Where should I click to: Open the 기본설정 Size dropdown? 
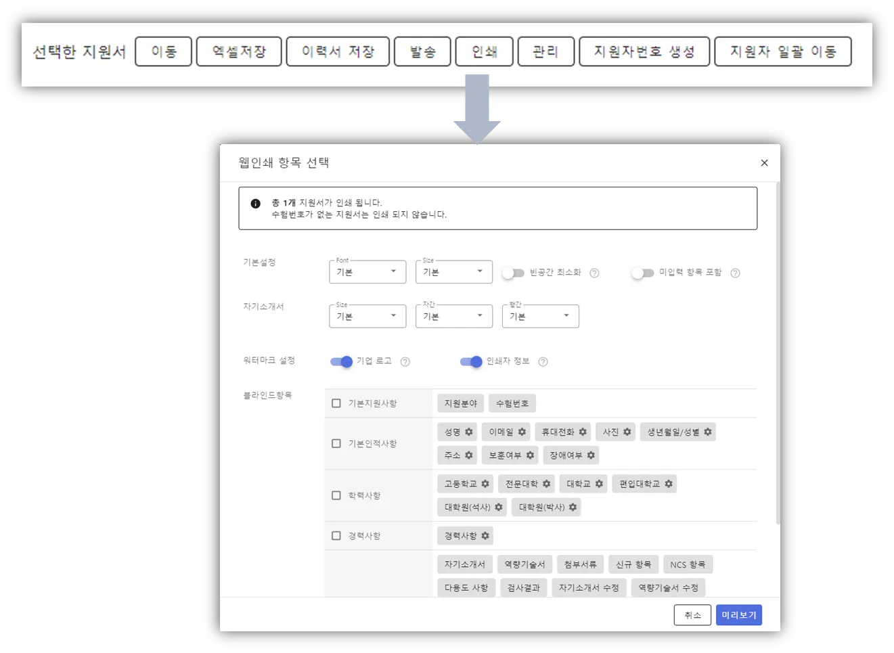[454, 272]
